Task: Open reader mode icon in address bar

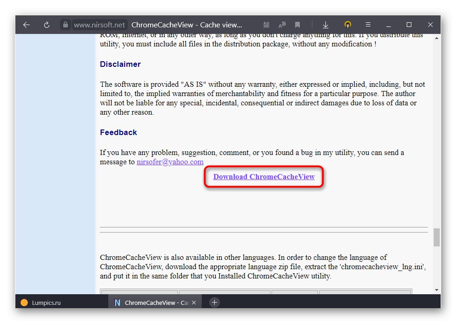Action: pyautogui.click(x=266, y=25)
